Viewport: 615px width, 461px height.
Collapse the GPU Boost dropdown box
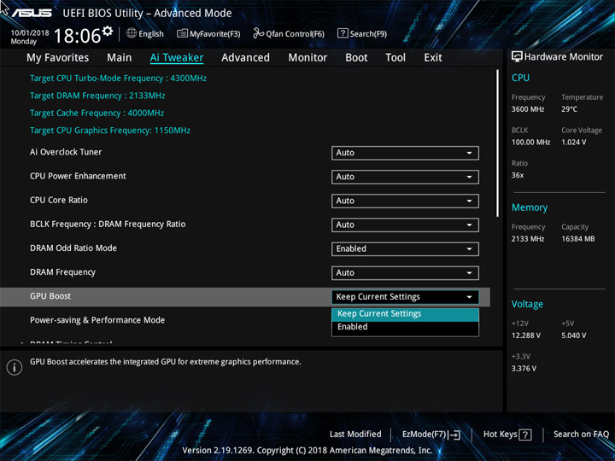click(405, 297)
